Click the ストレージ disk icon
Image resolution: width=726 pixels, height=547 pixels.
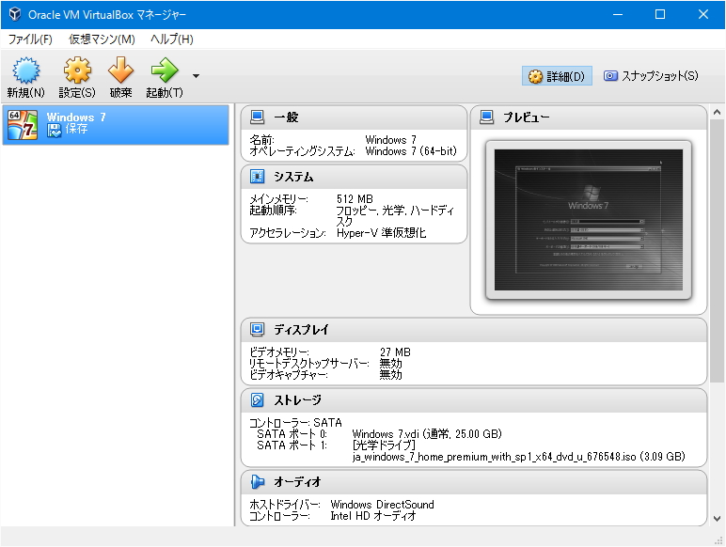coord(258,399)
